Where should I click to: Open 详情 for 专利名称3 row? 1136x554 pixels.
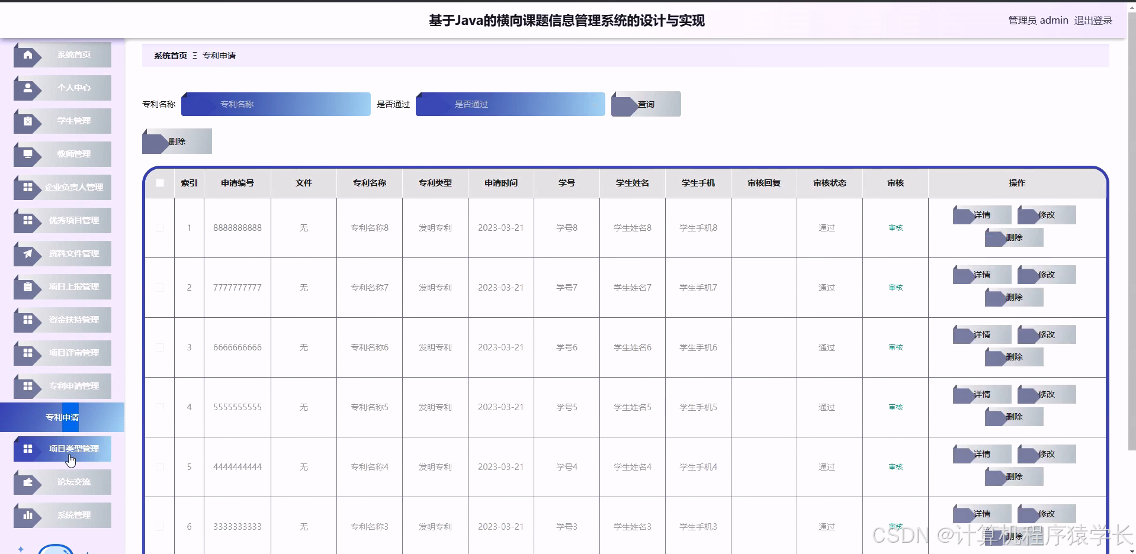pyautogui.click(x=982, y=514)
